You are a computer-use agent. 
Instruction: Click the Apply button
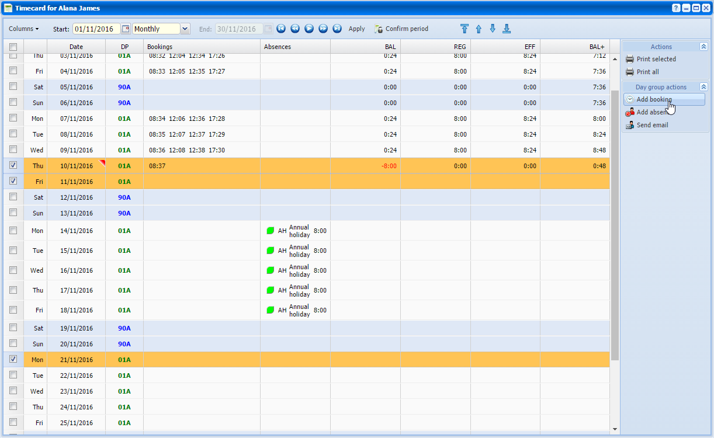click(x=356, y=29)
